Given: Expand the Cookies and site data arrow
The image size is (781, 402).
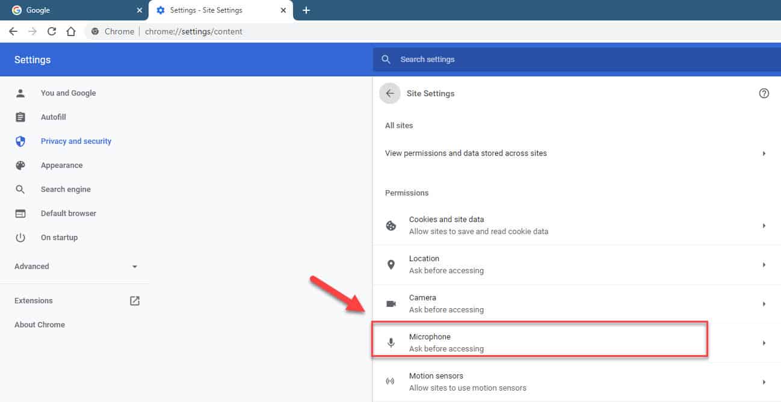Looking at the screenshot, I should tap(764, 226).
